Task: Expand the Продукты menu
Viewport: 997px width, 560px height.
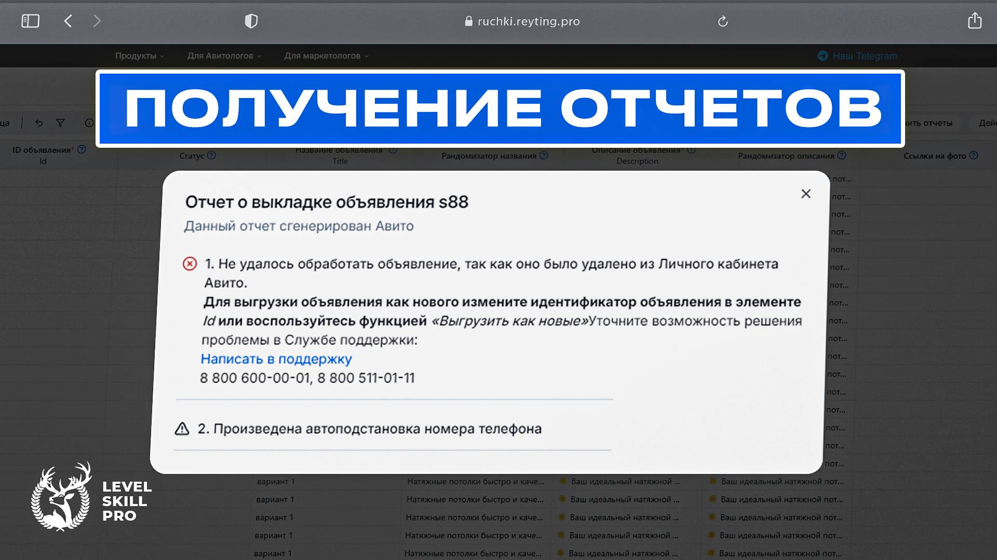Action: (x=139, y=56)
